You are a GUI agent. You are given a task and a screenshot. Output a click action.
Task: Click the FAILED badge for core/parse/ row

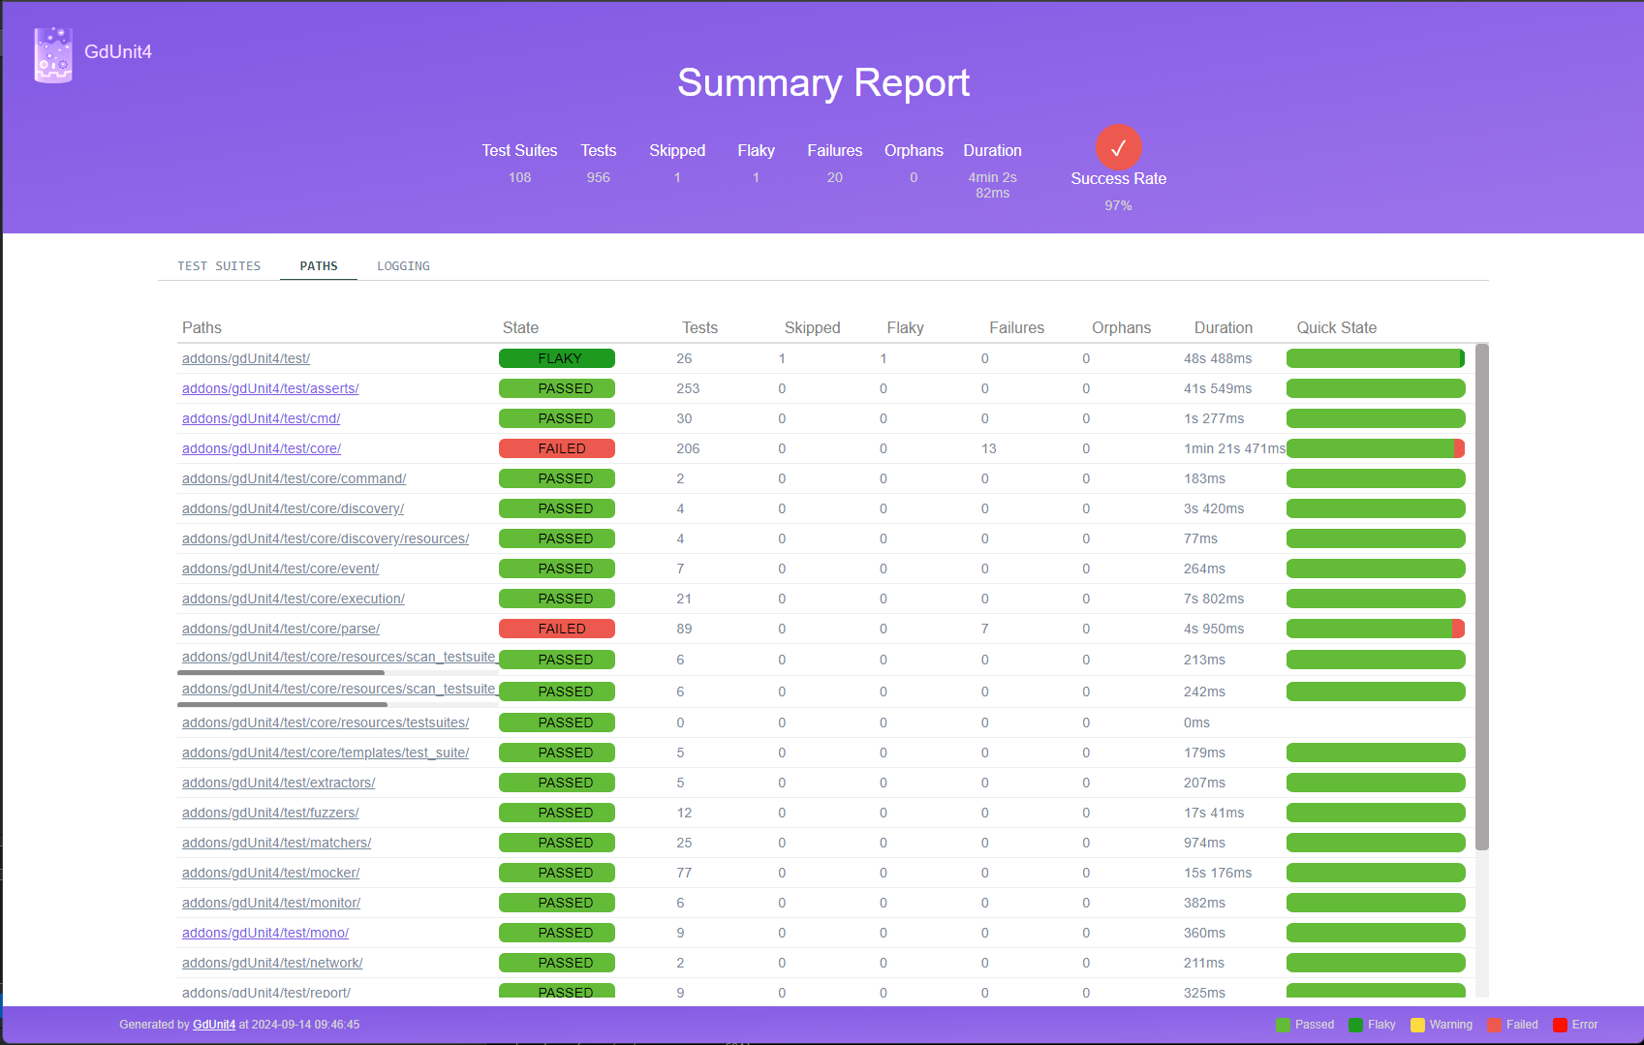tap(557, 629)
